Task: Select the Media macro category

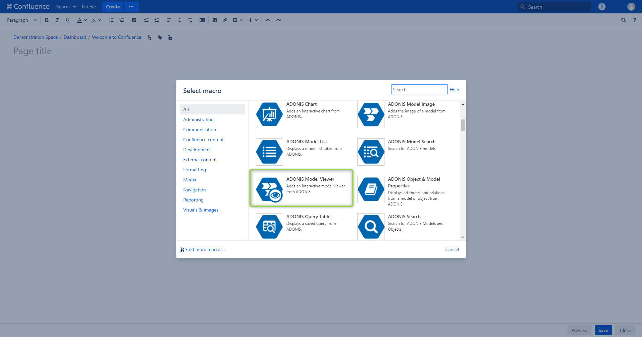Action: pos(190,180)
